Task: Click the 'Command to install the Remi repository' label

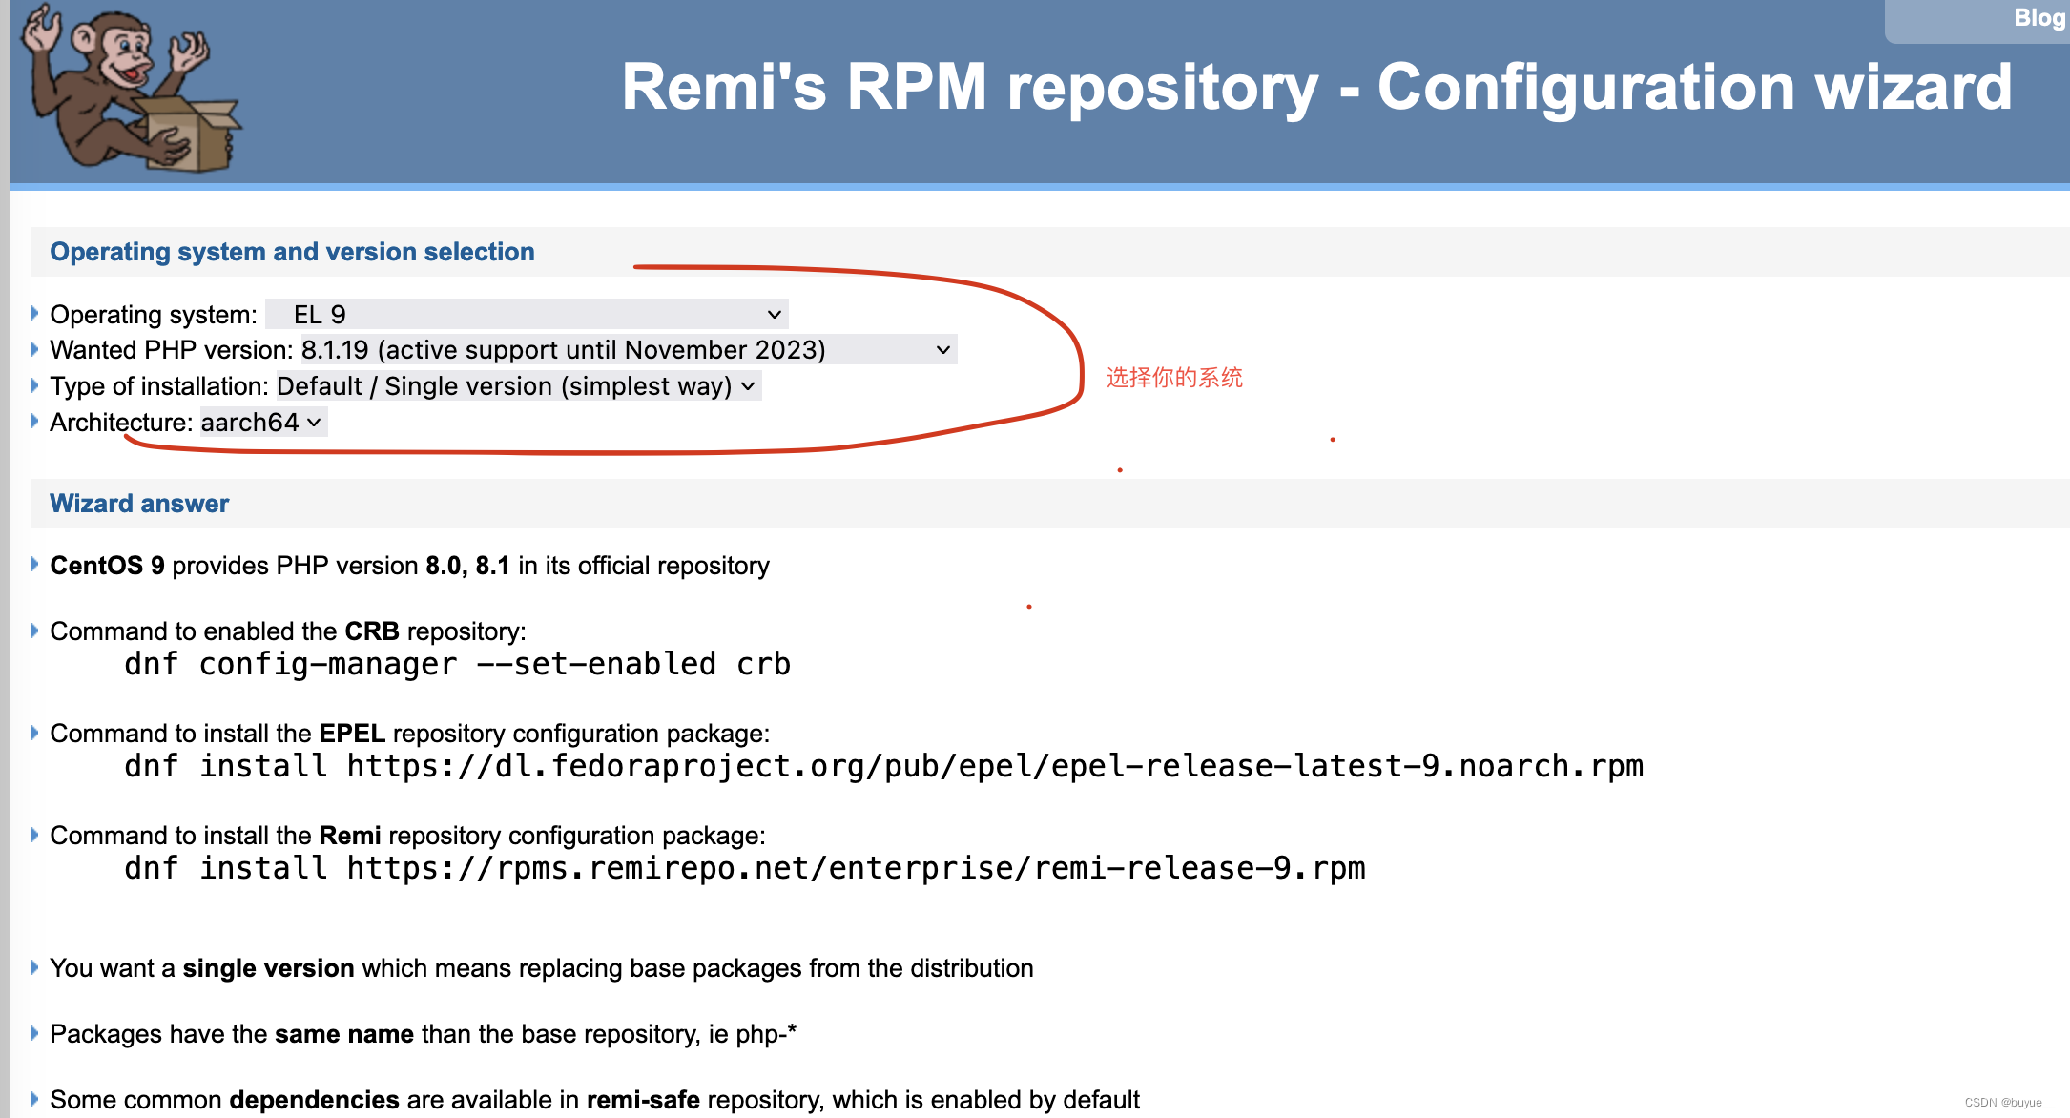Action: coord(407,836)
